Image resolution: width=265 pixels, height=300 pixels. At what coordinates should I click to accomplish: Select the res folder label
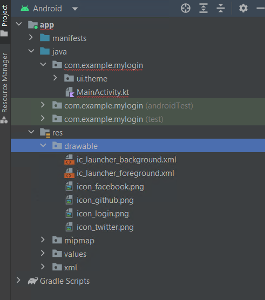click(x=57, y=133)
